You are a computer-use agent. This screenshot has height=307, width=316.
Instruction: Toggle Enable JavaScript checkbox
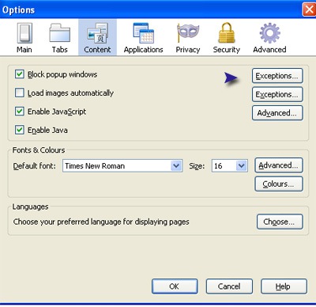coord(20,112)
